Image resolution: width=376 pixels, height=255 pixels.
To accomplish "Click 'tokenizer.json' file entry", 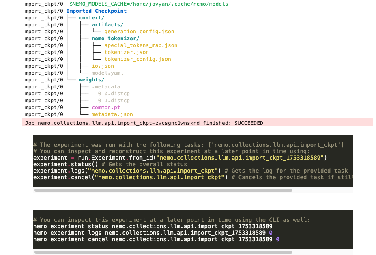I will (127, 52).
